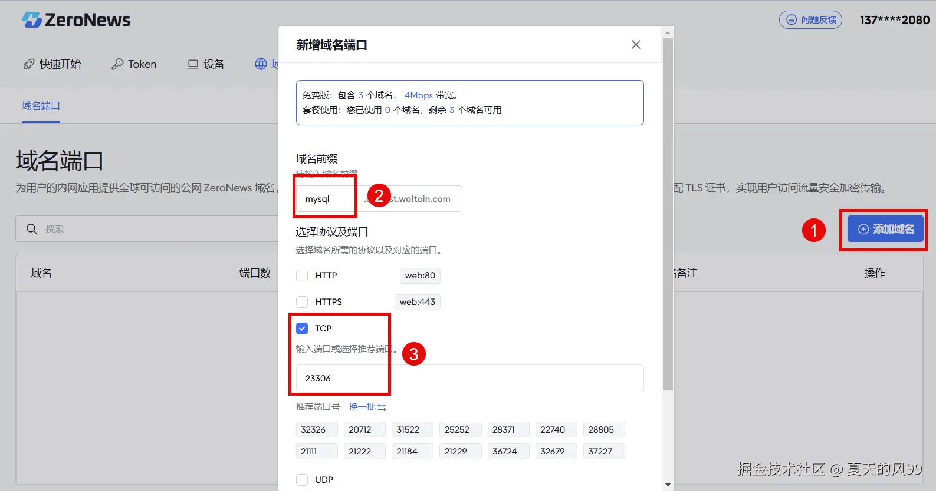Open the Token nav item
Image resolution: width=936 pixels, height=491 pixels.
(x=134, y=64)
